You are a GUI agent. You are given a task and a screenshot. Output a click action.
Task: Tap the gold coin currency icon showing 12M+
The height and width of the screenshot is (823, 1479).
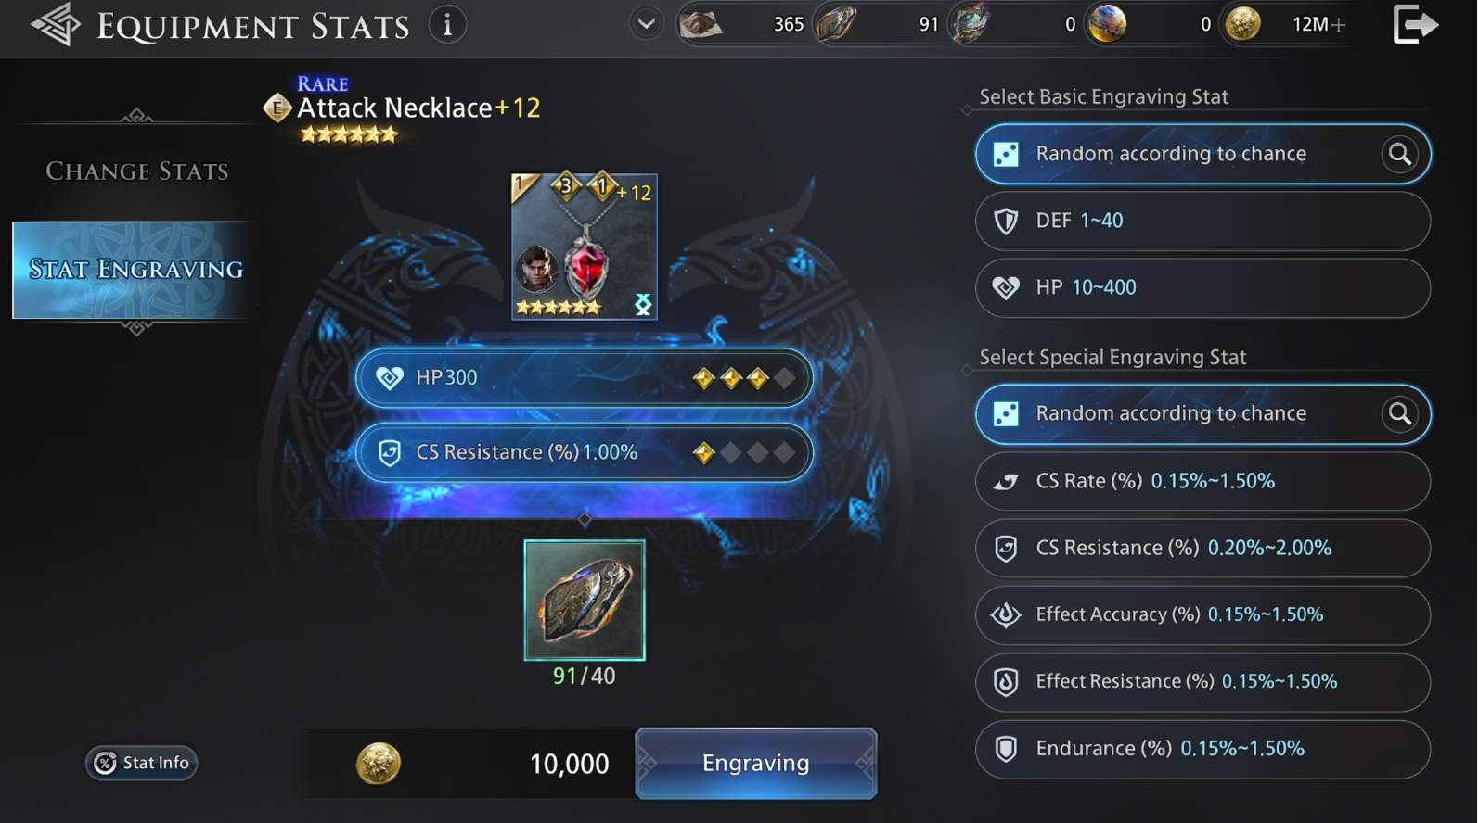(x=1243, y=24)
